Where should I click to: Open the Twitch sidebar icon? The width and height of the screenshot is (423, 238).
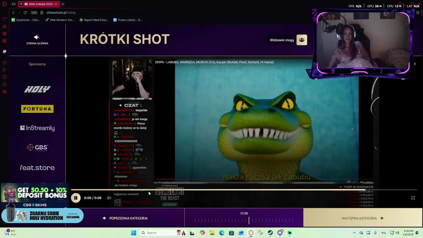pos(5,52)
